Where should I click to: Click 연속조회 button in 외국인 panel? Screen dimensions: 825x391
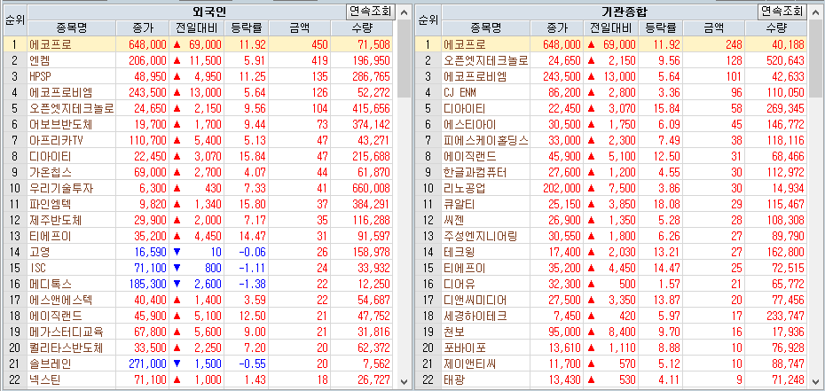[371, 11]
